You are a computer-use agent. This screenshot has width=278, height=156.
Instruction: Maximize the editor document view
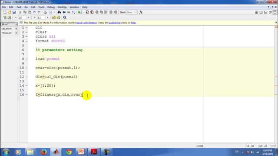pos(275,12)
